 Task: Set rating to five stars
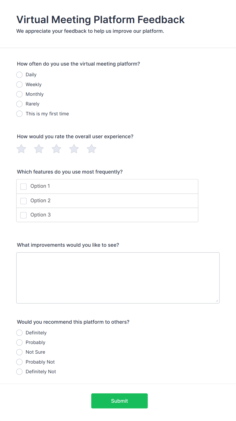[92, 149]
